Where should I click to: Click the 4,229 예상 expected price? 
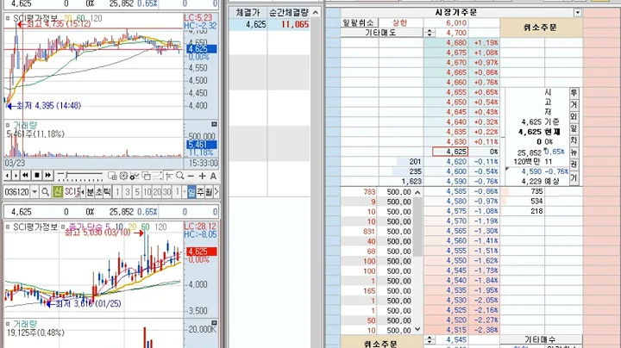(x=540, y=181)
